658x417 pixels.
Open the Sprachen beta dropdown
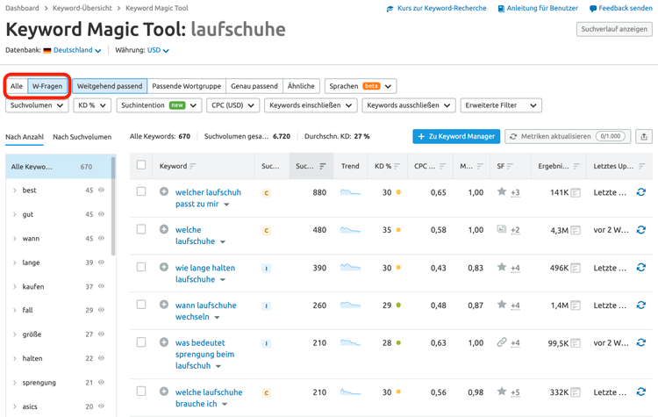[x=361, y=86]
